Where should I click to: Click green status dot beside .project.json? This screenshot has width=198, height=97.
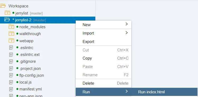tap(17, 68)
